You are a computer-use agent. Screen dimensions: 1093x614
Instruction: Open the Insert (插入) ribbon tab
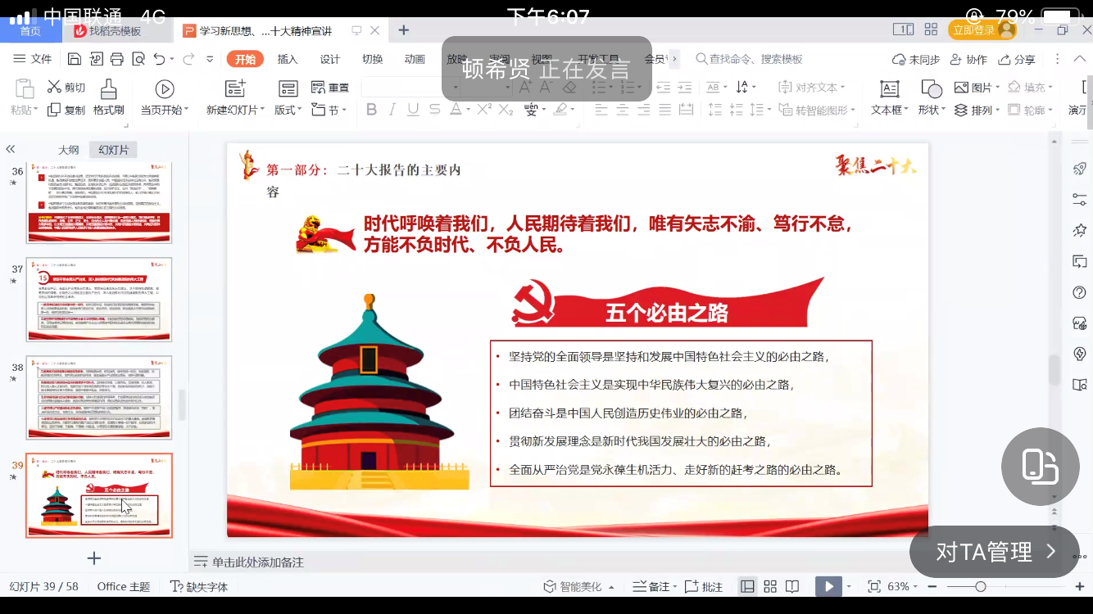[x=287, y=59]
